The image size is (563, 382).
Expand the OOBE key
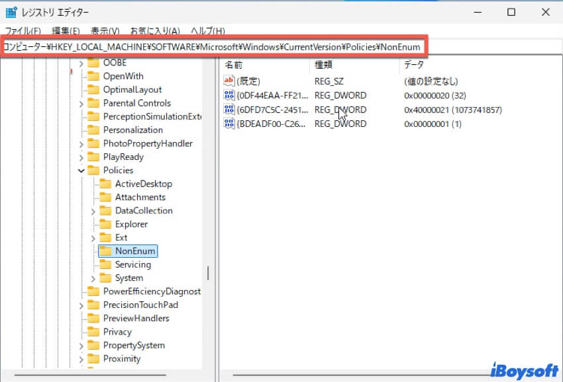click(81, 63)
